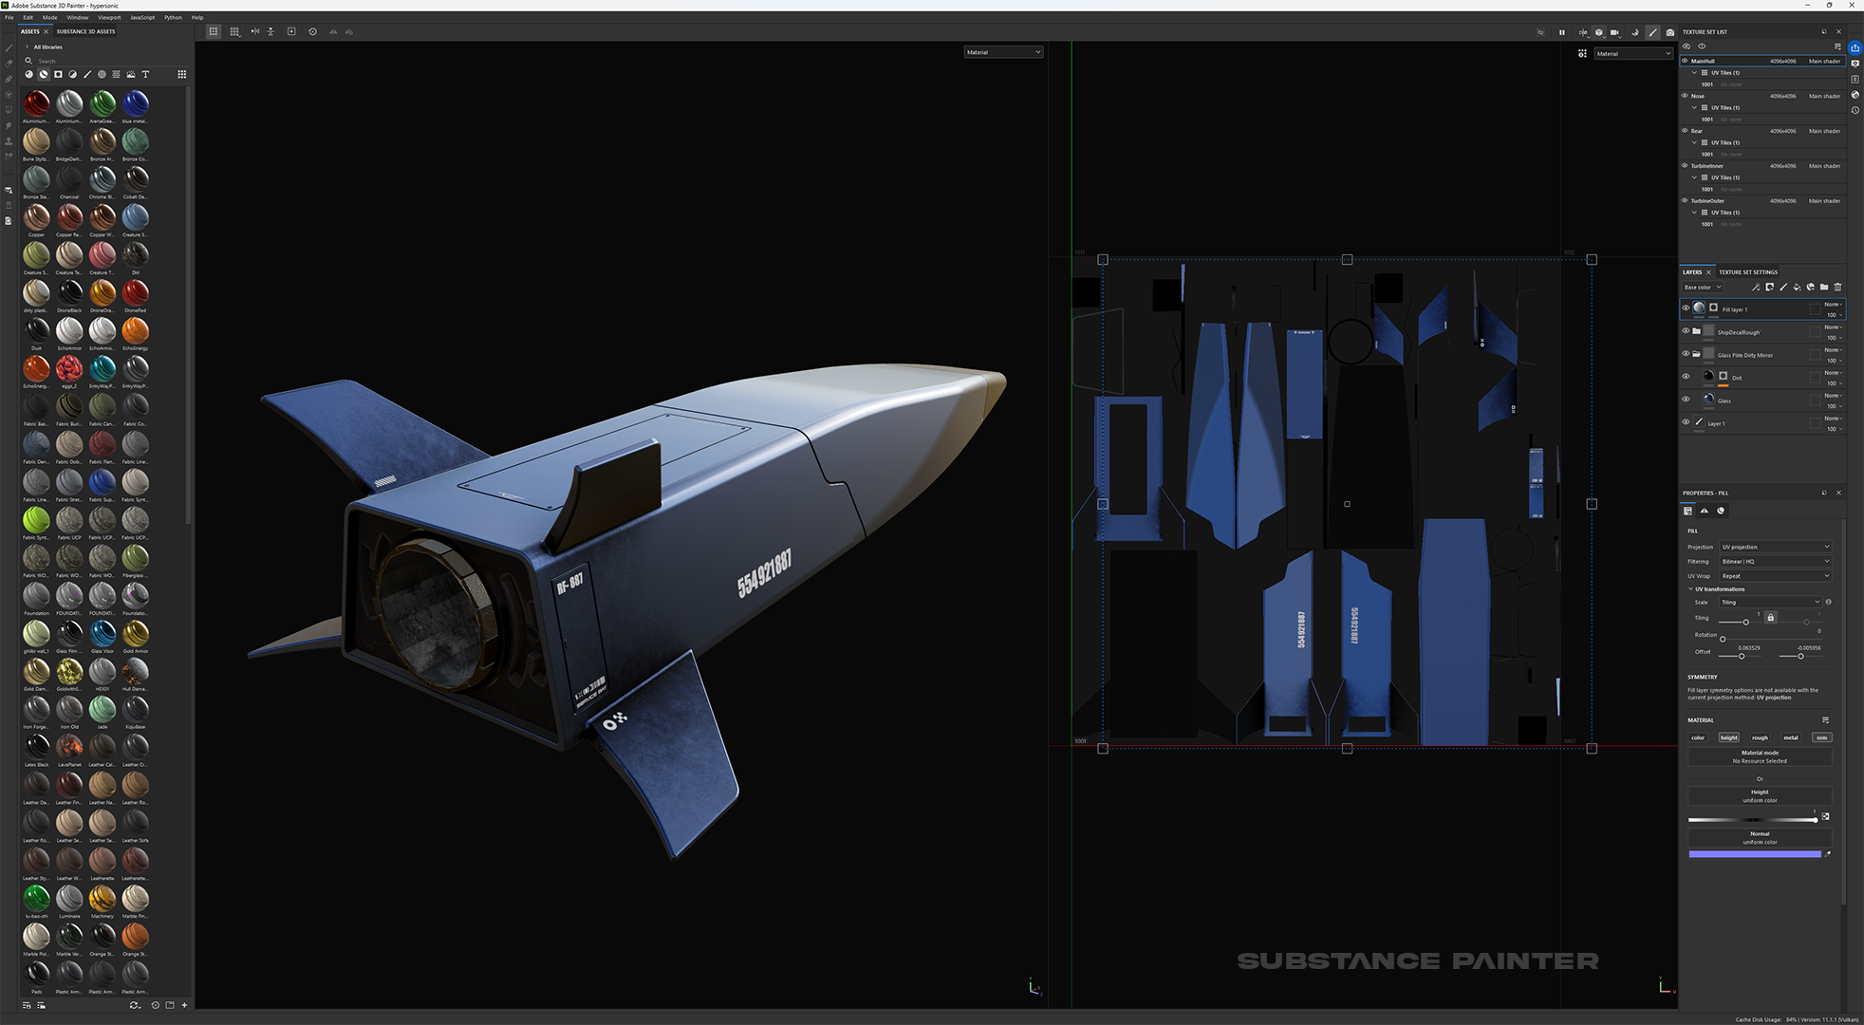This screenshot has height=1025, width=1864.
Task: Switch to Substance 3D Assets tab
Action: [x=85, y=31]
